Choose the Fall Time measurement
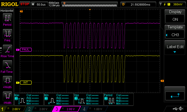This screenshot has height=112, width=187. (7, 65)
